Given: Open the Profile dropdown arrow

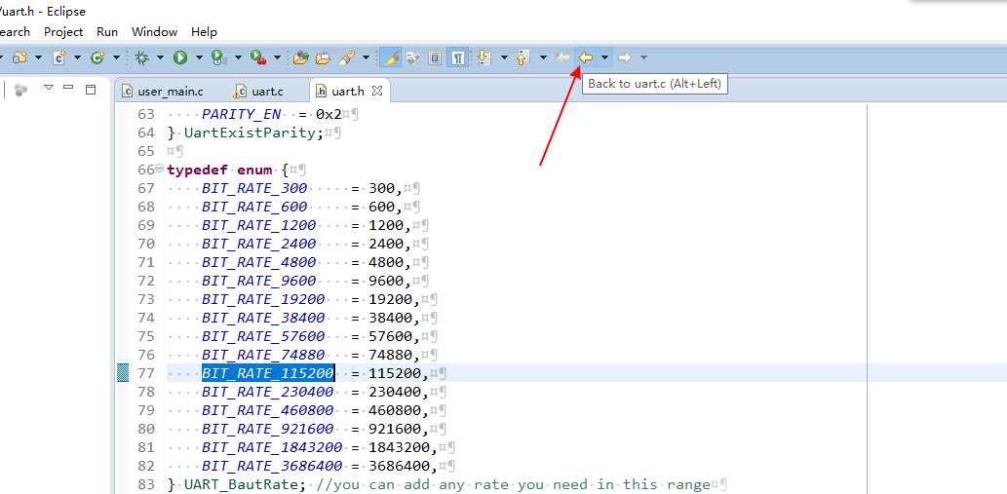Looking at the screenshot, I should [x=238, y=57].
